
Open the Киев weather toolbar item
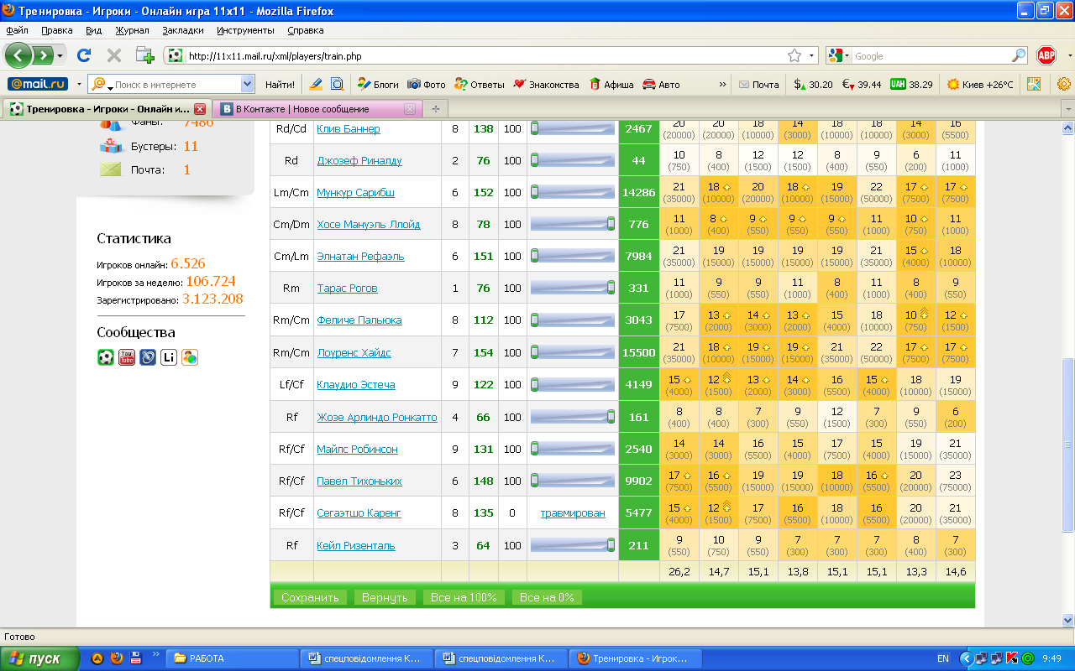click(980, 85)
